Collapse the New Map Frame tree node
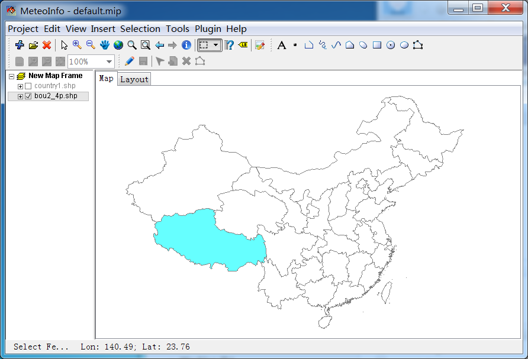 pos(12,76)
